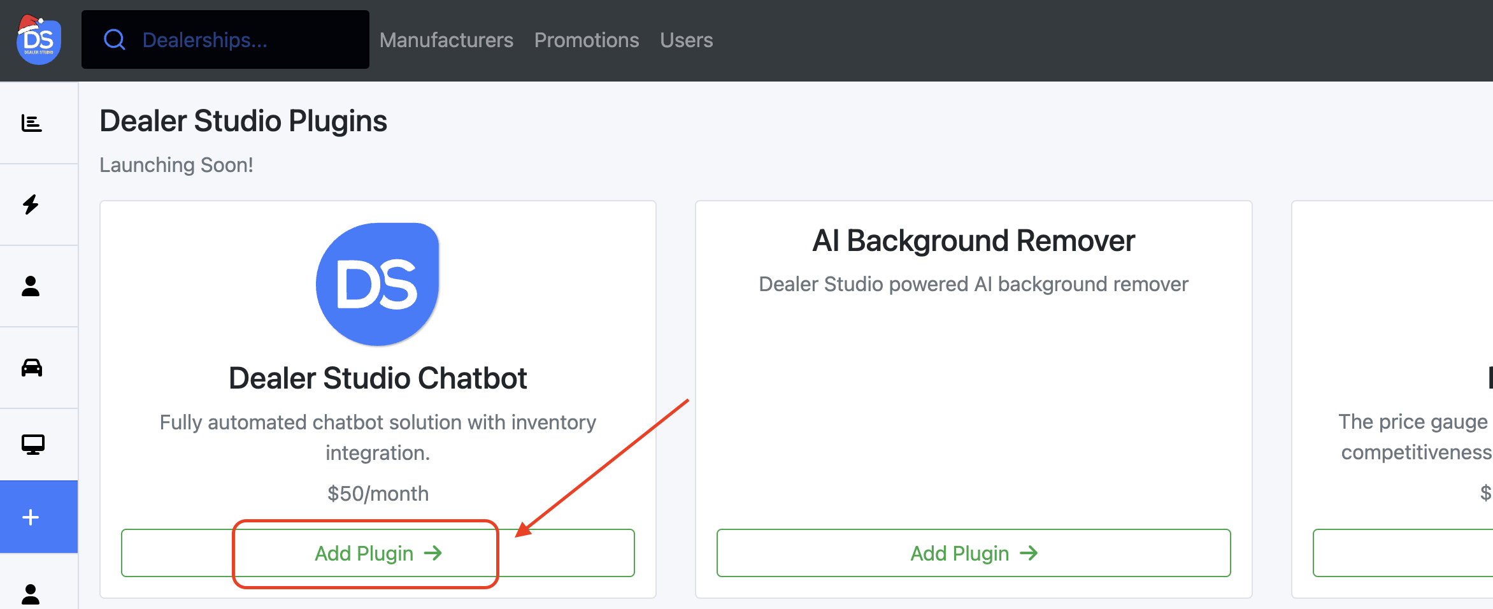
Task: Open the Users menu
Action: click(x=687, y=40)
